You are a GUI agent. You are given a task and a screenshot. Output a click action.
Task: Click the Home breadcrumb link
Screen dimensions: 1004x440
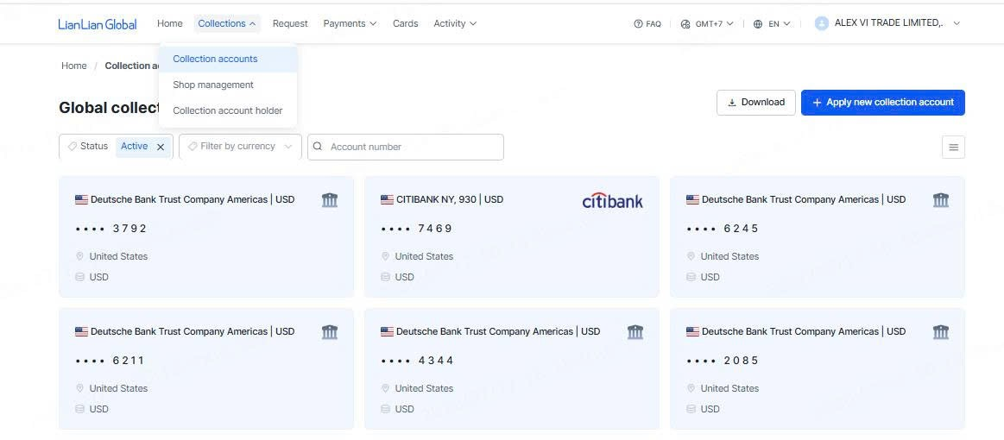pyautogui.click(x=73, y=66)
